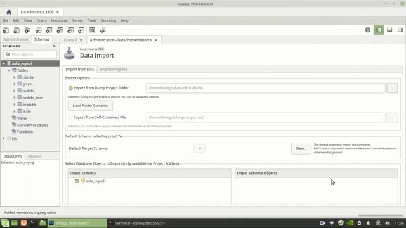Open the volume tray icon
The width and height of the screenshot is (406, 228).
(x=388, y=223)
